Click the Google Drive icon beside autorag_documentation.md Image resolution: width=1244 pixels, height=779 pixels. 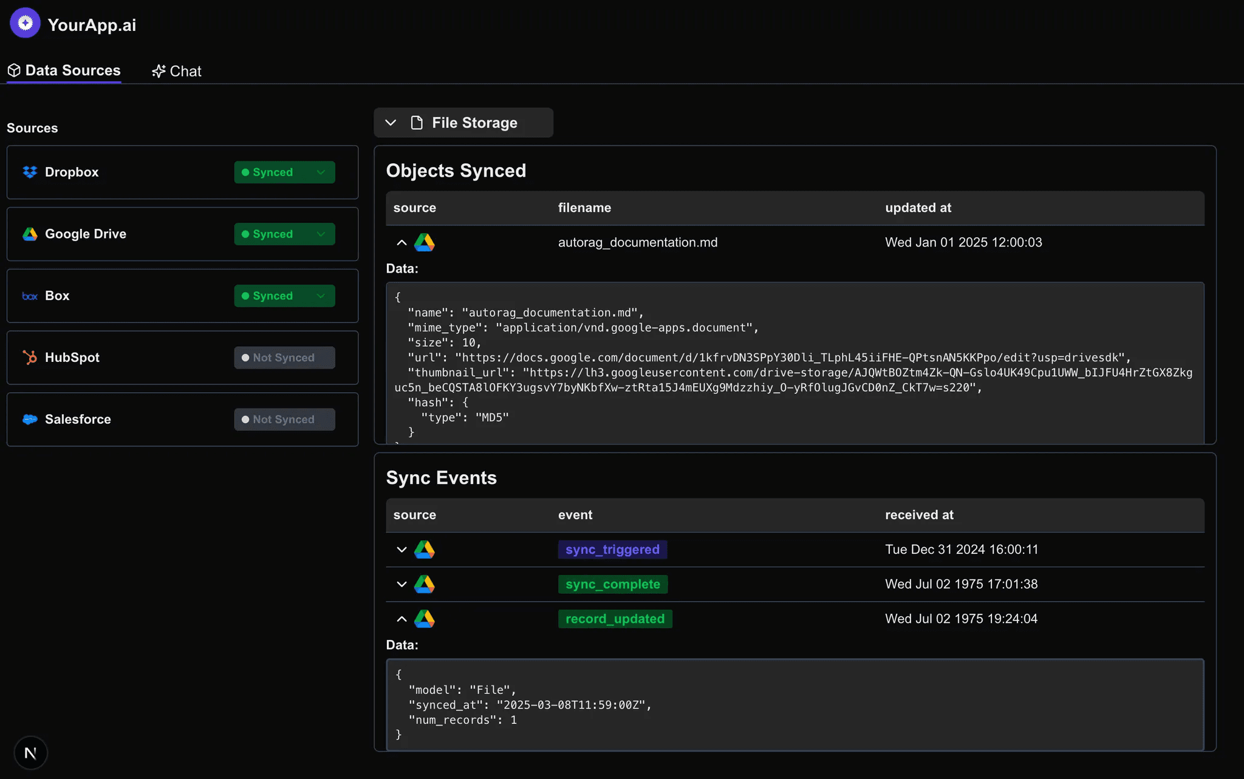point(424,243)
